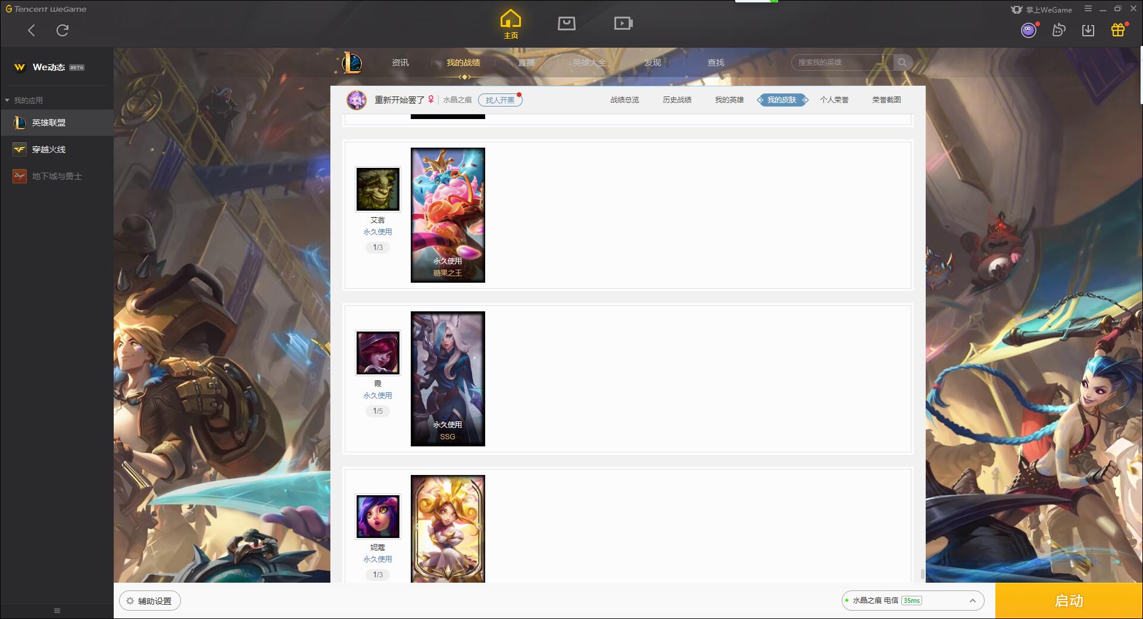
Task: Select 穿越火线 in the sidebar
Action: click(57, 149)
